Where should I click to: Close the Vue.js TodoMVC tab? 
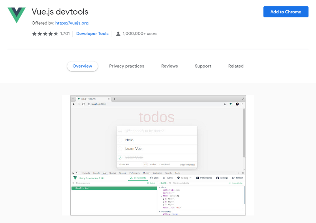coord(109,99)
